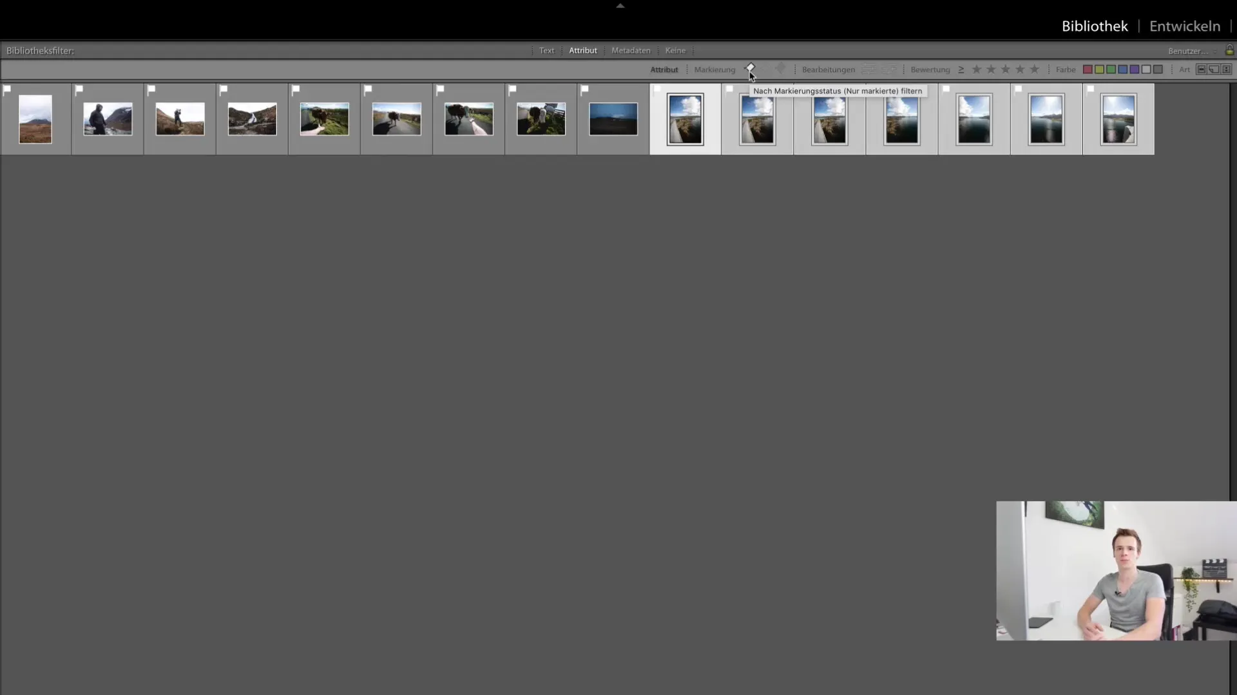Toggle flag on dark blue landscape thumbnail
Image resolution: width=1237 pixels, height=695 pixels.
point(584,89)
